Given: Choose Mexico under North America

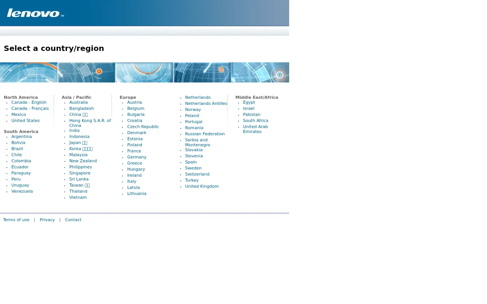Looking at the screenshot, I should [x=19, y=114].
